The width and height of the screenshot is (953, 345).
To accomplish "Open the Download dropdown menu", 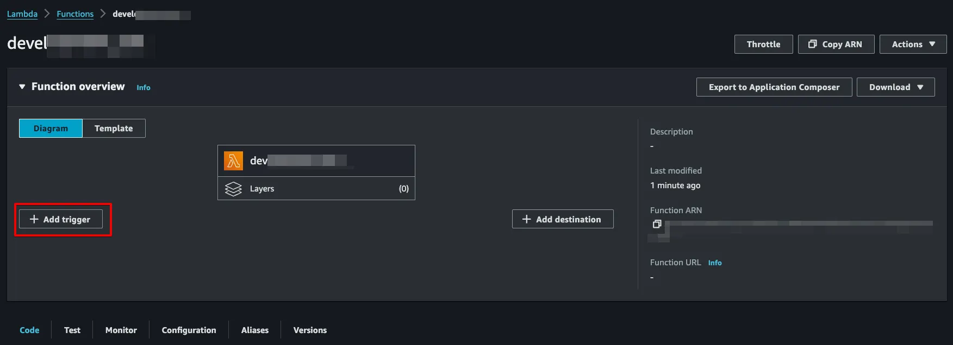I will [895, 87].
